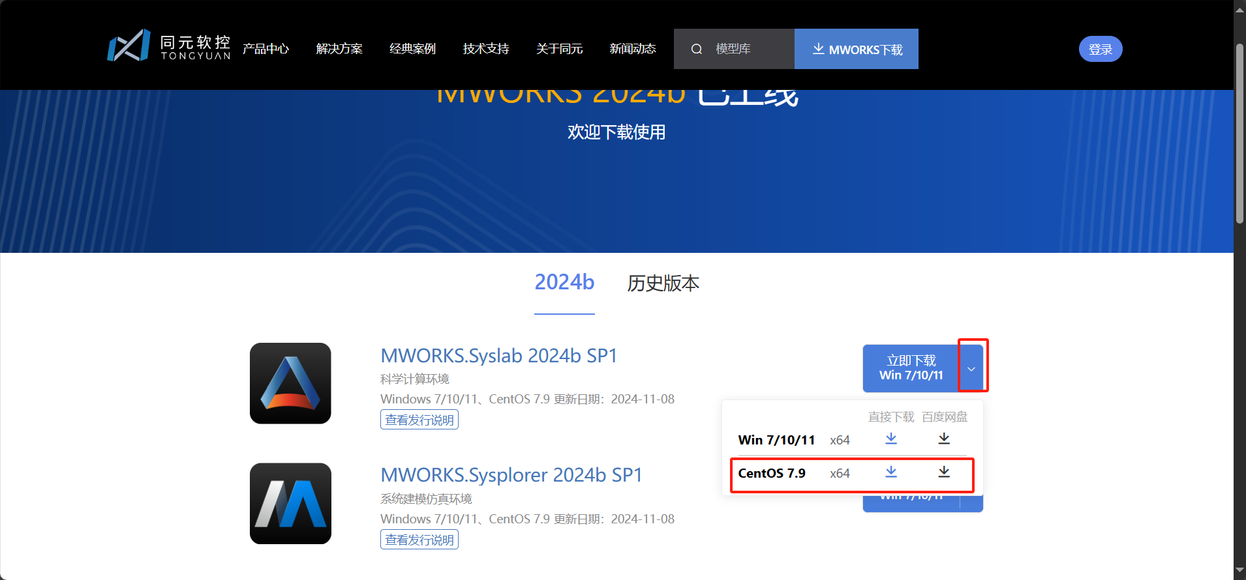Click the 科学计算环境 subtitle text

click(415, 379)
